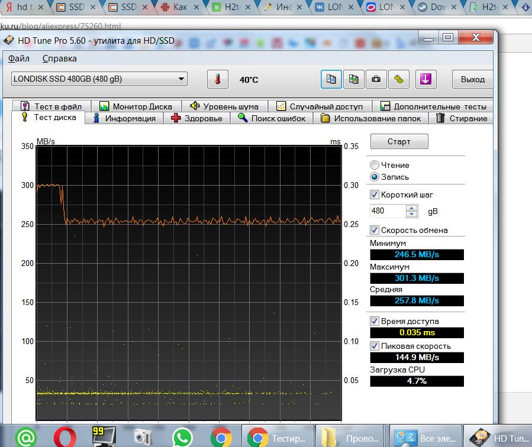Open pinned Chrome icon in the taskbar

pyautogui.click(x=221, y=438)
